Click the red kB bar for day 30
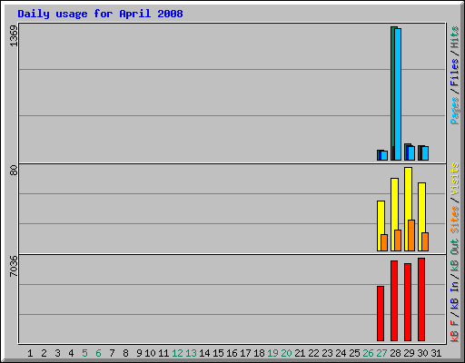 pyautogui.click(x=421, y=299)
